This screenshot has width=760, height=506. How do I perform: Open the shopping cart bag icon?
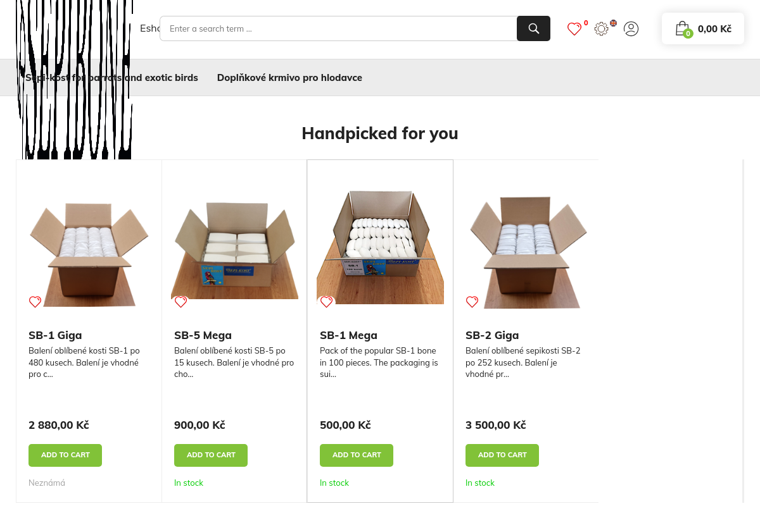click(682, 28)
